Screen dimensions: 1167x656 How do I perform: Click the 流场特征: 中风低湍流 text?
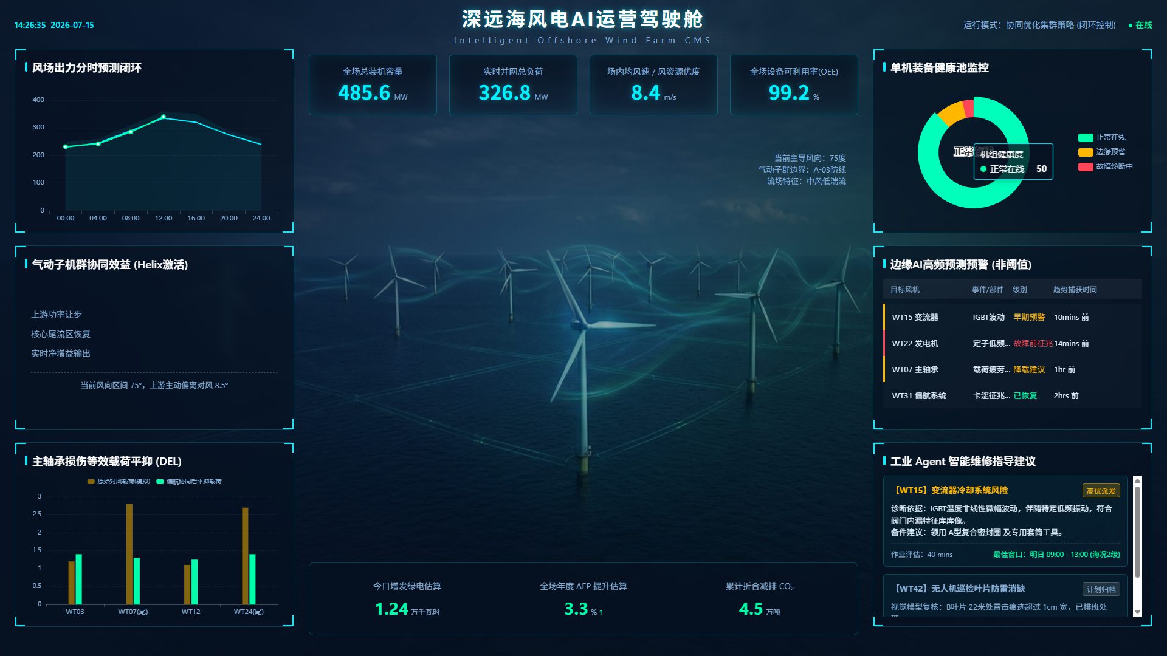tap(806, 181)
